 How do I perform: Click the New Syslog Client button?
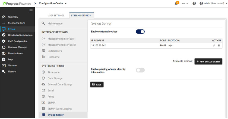click(208, 62)
